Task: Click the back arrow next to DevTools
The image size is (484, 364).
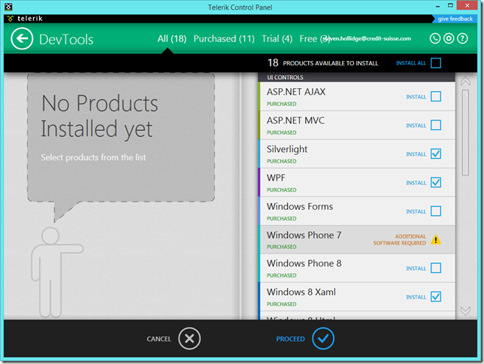Action: click(x=22, y=38)
